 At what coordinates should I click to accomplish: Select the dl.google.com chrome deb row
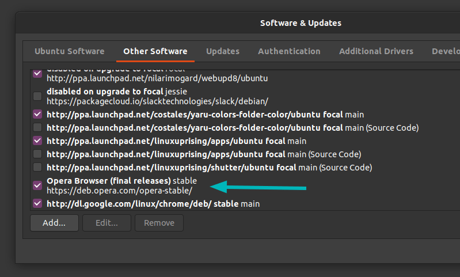click(245, 204)
